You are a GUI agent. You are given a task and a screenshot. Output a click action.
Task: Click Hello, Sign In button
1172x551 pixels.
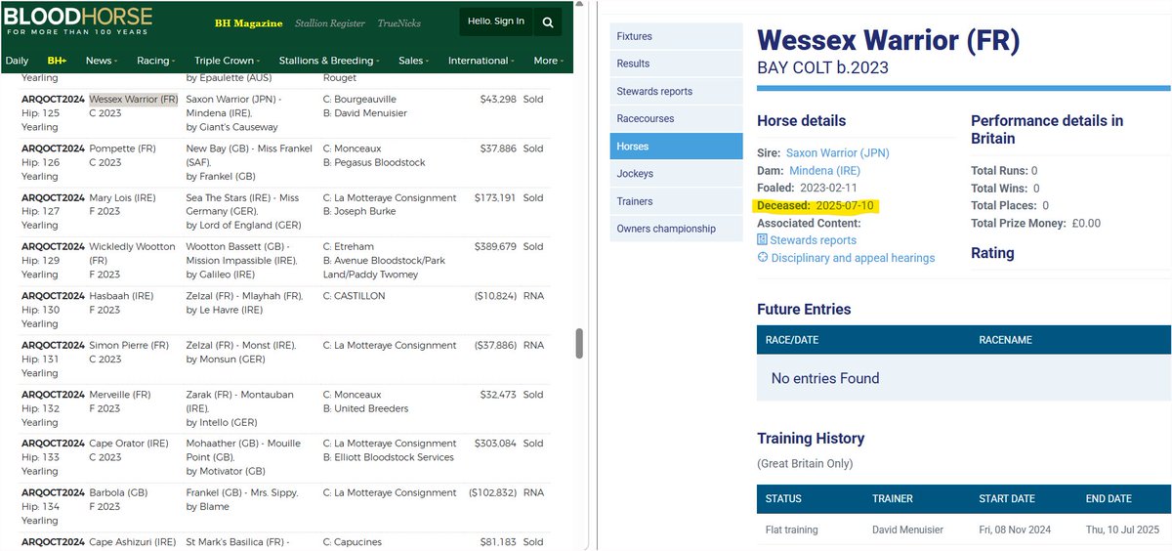pyautogui.click(x=496, y=21)
